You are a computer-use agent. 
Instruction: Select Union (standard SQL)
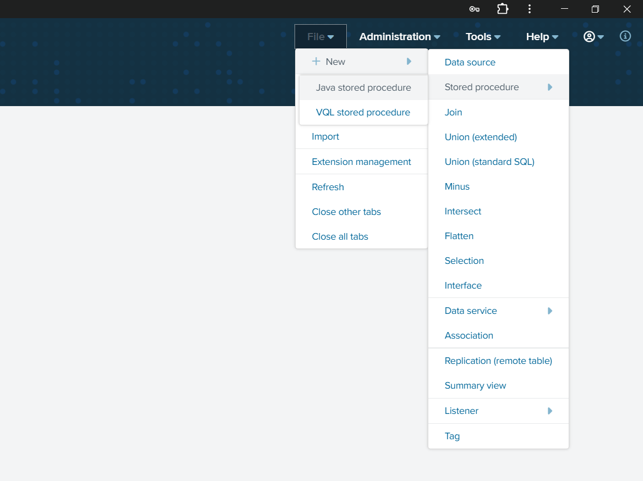pyautogui.click(x=498, y=162)
